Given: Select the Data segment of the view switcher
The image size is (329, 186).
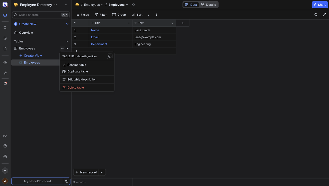Looking at the screenshot, I should (191, 4).
